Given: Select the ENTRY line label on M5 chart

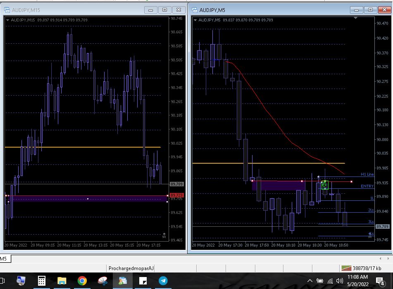Looking at the screenshot, I should tap(367, 186).
